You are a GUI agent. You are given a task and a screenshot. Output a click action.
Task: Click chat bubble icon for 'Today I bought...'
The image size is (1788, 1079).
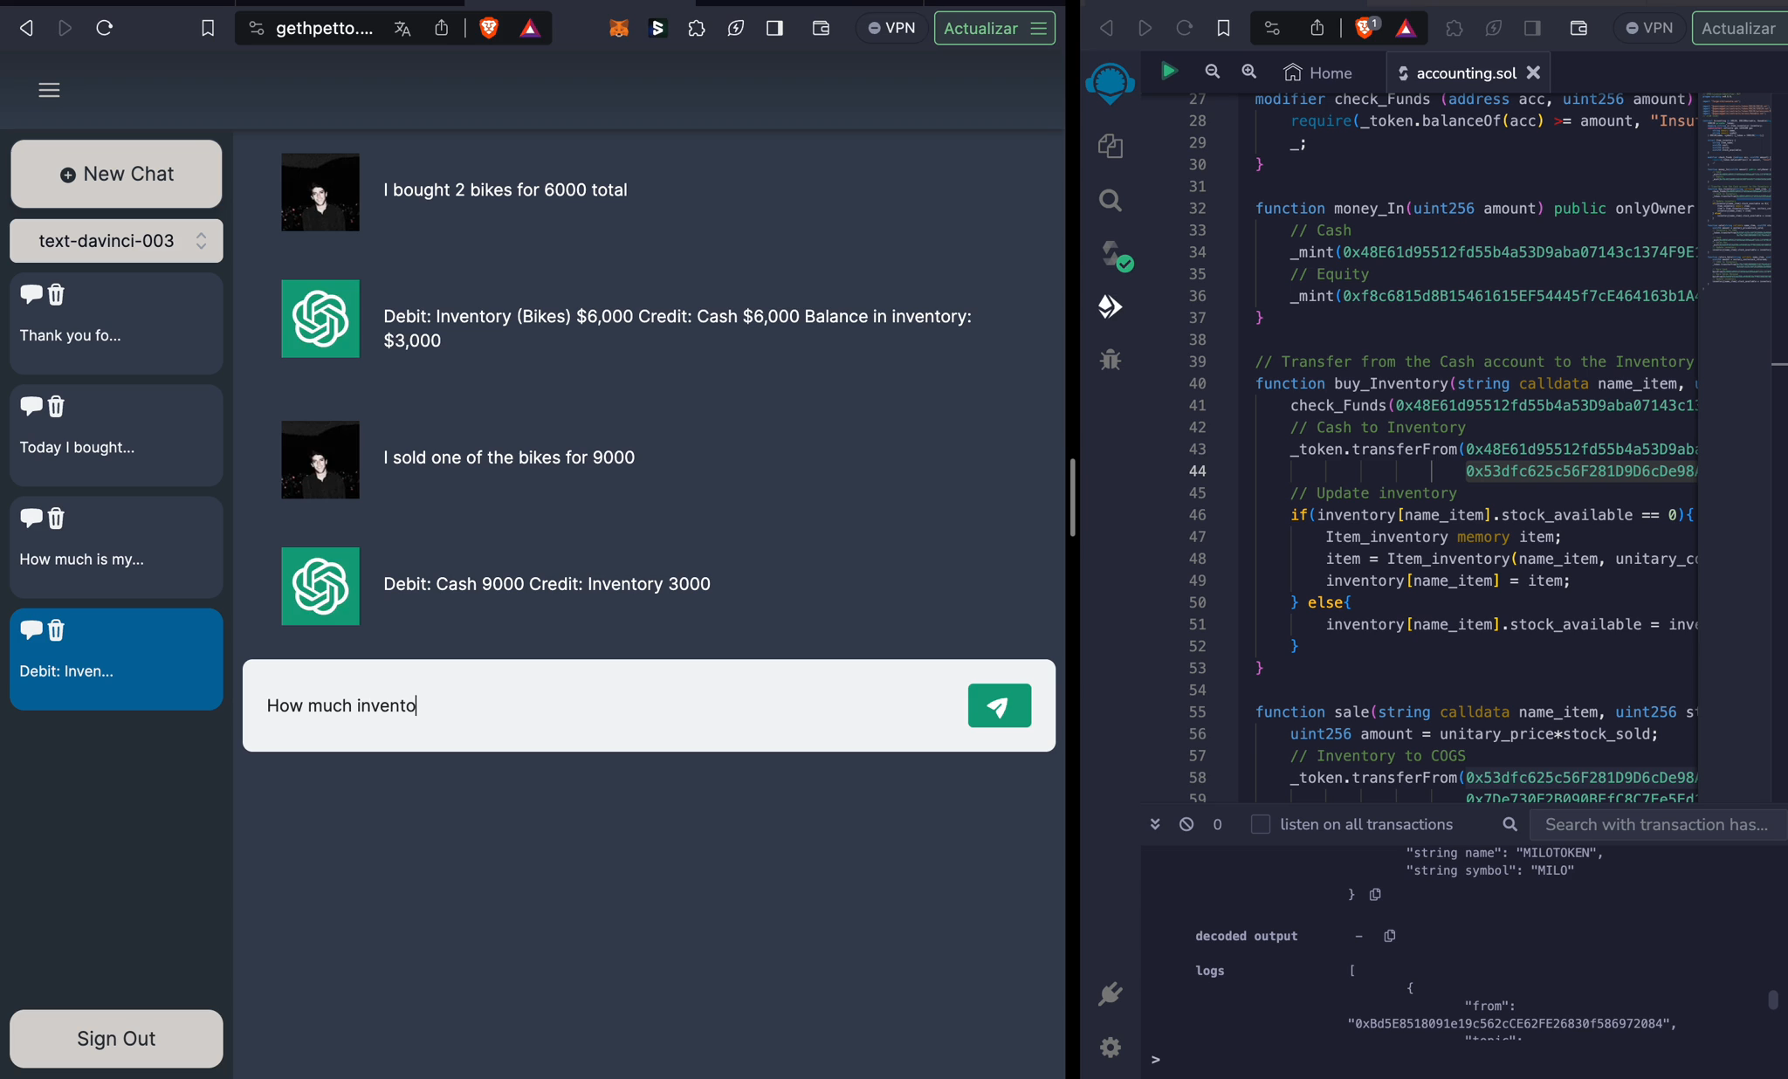coord(31,406)
